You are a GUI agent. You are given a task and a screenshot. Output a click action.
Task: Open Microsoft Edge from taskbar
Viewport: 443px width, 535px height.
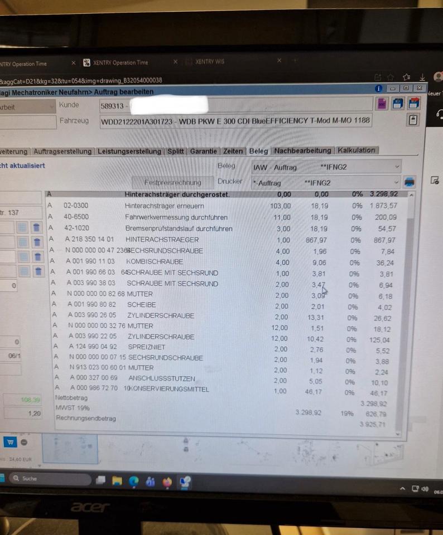[134, 481]
